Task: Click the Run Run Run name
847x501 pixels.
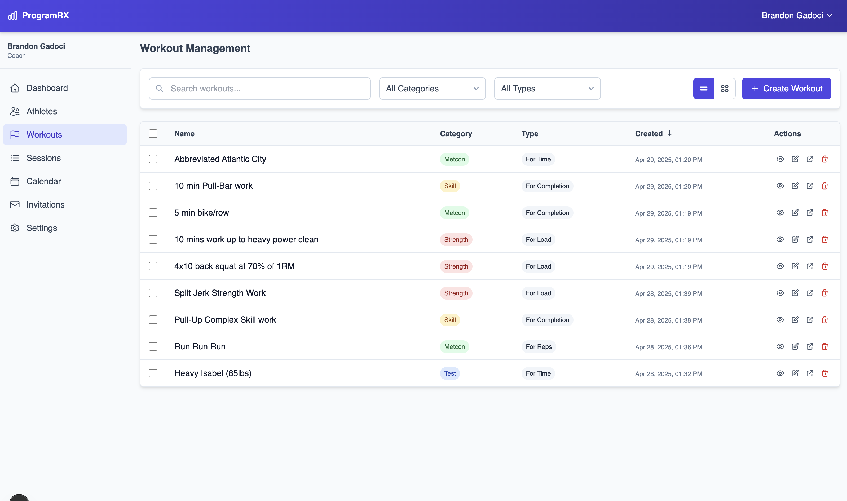Action: (200, 346)
